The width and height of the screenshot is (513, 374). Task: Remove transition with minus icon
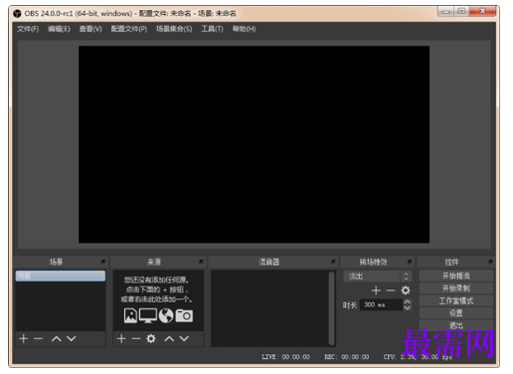[x=391, y=290]
